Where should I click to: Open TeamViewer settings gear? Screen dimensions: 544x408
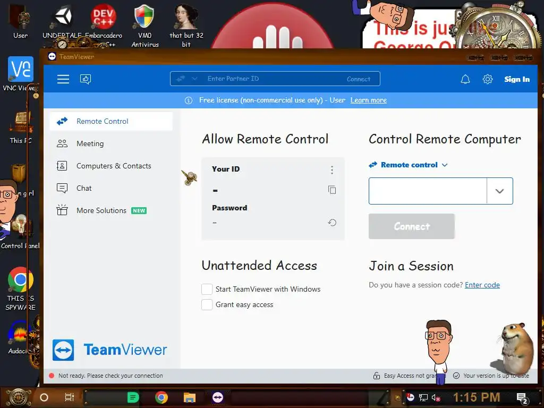coord(488,79)
